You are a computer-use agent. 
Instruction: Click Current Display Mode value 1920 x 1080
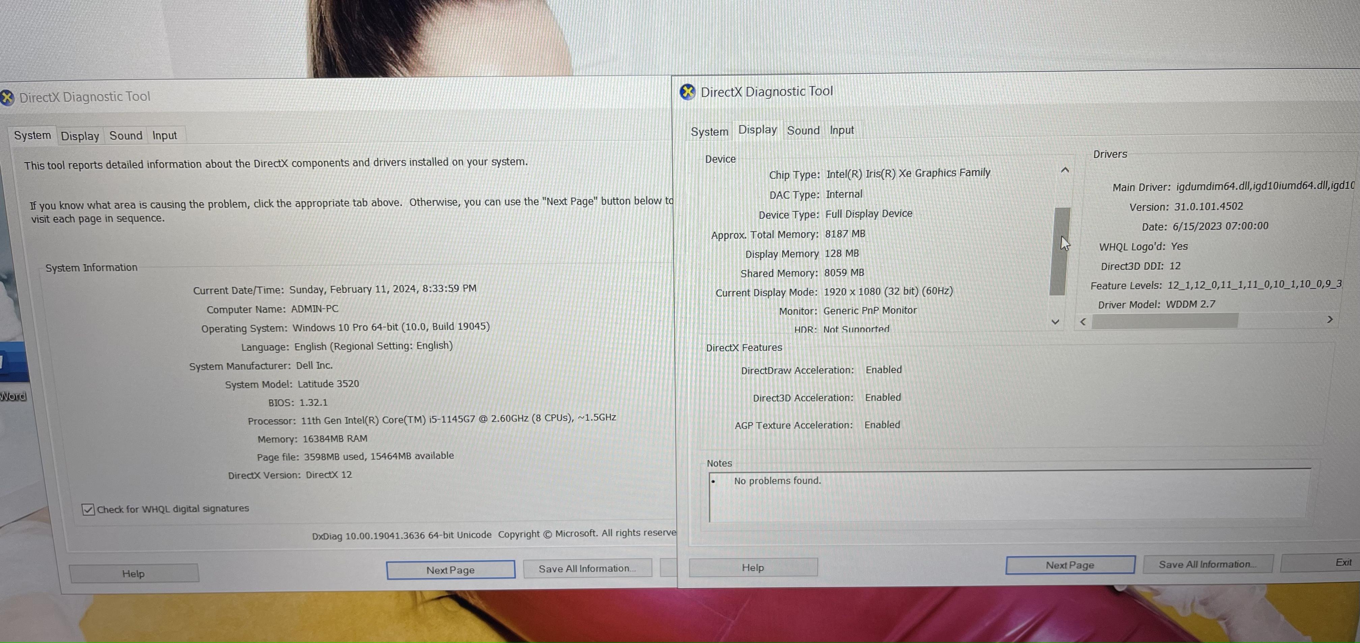pyautogui.click(x=888, y=291)
